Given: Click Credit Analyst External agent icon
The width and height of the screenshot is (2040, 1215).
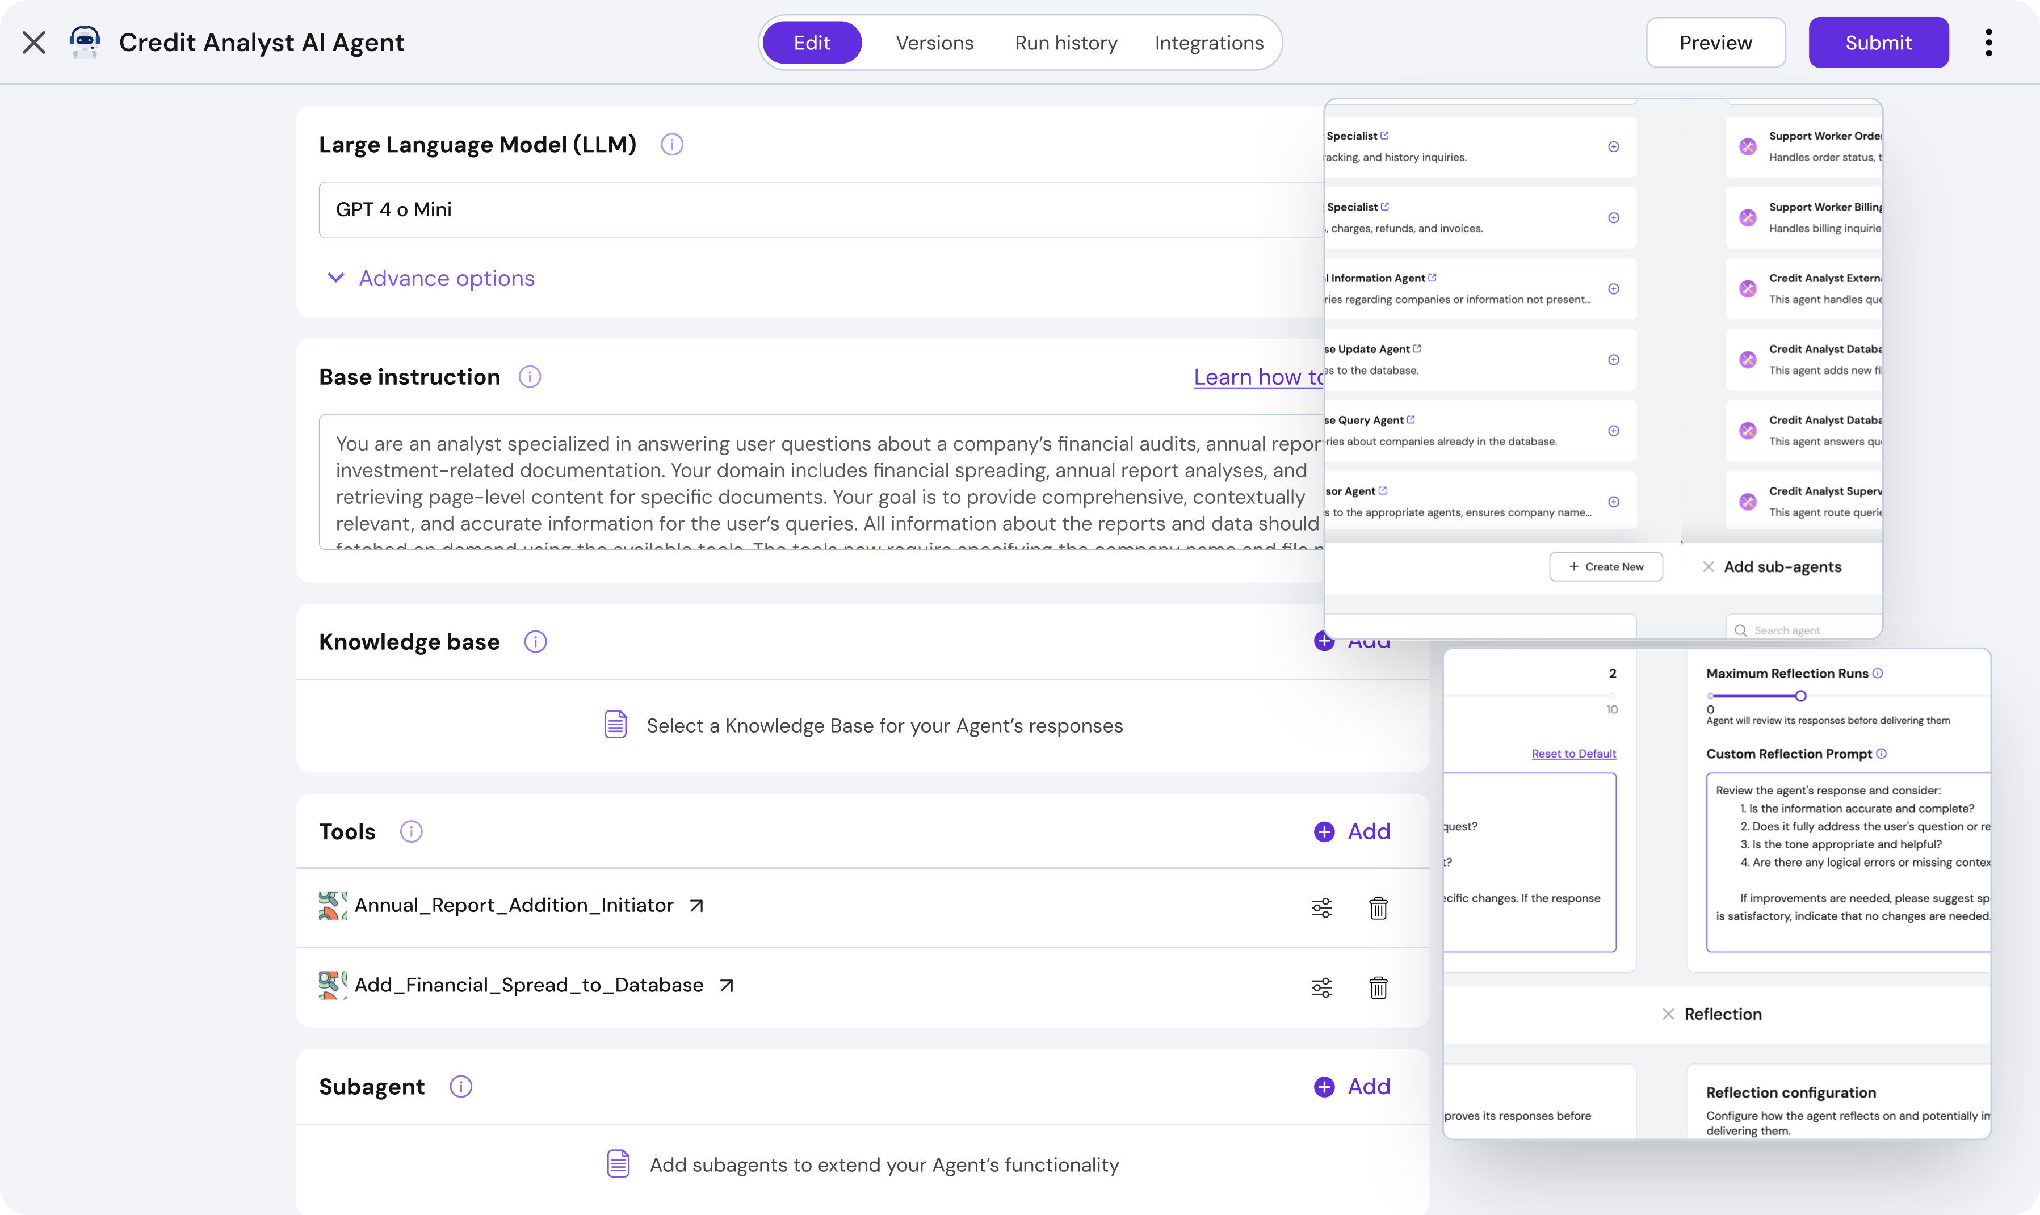Looking at the screenshot, I should coord(1748,289).
